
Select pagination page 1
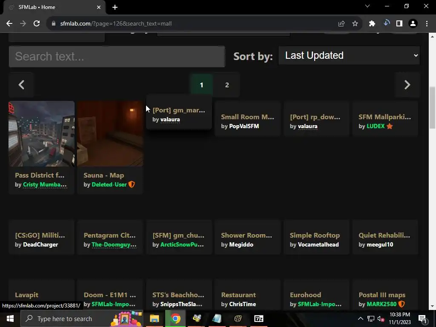coord(201,85)
